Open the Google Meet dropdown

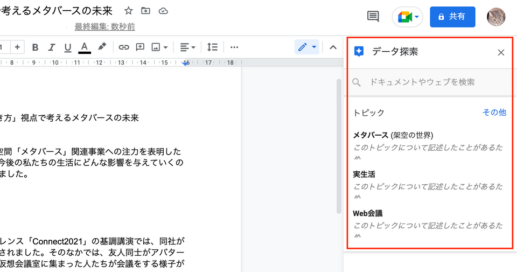click(408, 17)
